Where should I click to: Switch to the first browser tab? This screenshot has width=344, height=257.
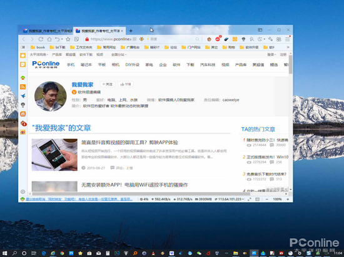(x=48, y=31)
